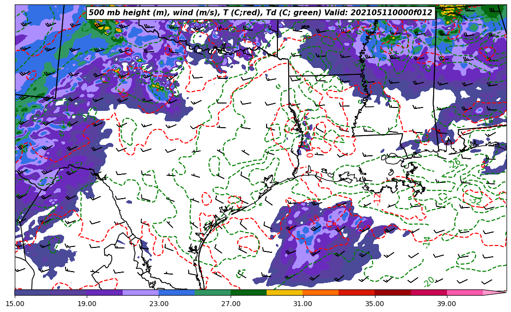
Task: Select the light lavender colorbar segment
Action: [140, 293]
